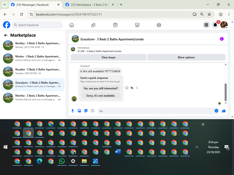Go back using the Marketplace back arrow

tap(6, 35)
